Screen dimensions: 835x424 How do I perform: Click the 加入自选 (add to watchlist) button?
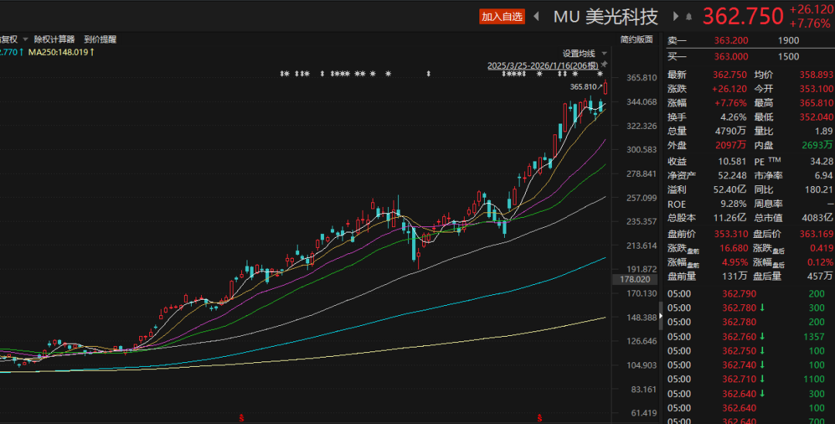(x=502, y=16)
